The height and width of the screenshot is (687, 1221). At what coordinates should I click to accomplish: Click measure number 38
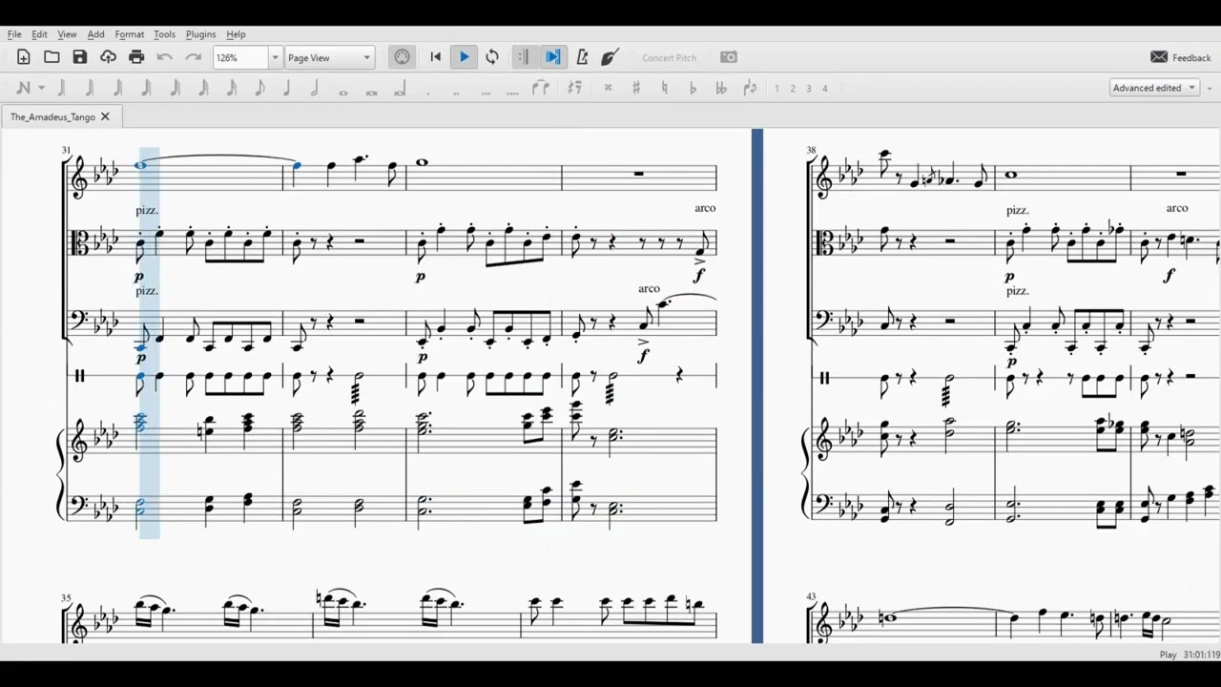click(x=811, y=150)
